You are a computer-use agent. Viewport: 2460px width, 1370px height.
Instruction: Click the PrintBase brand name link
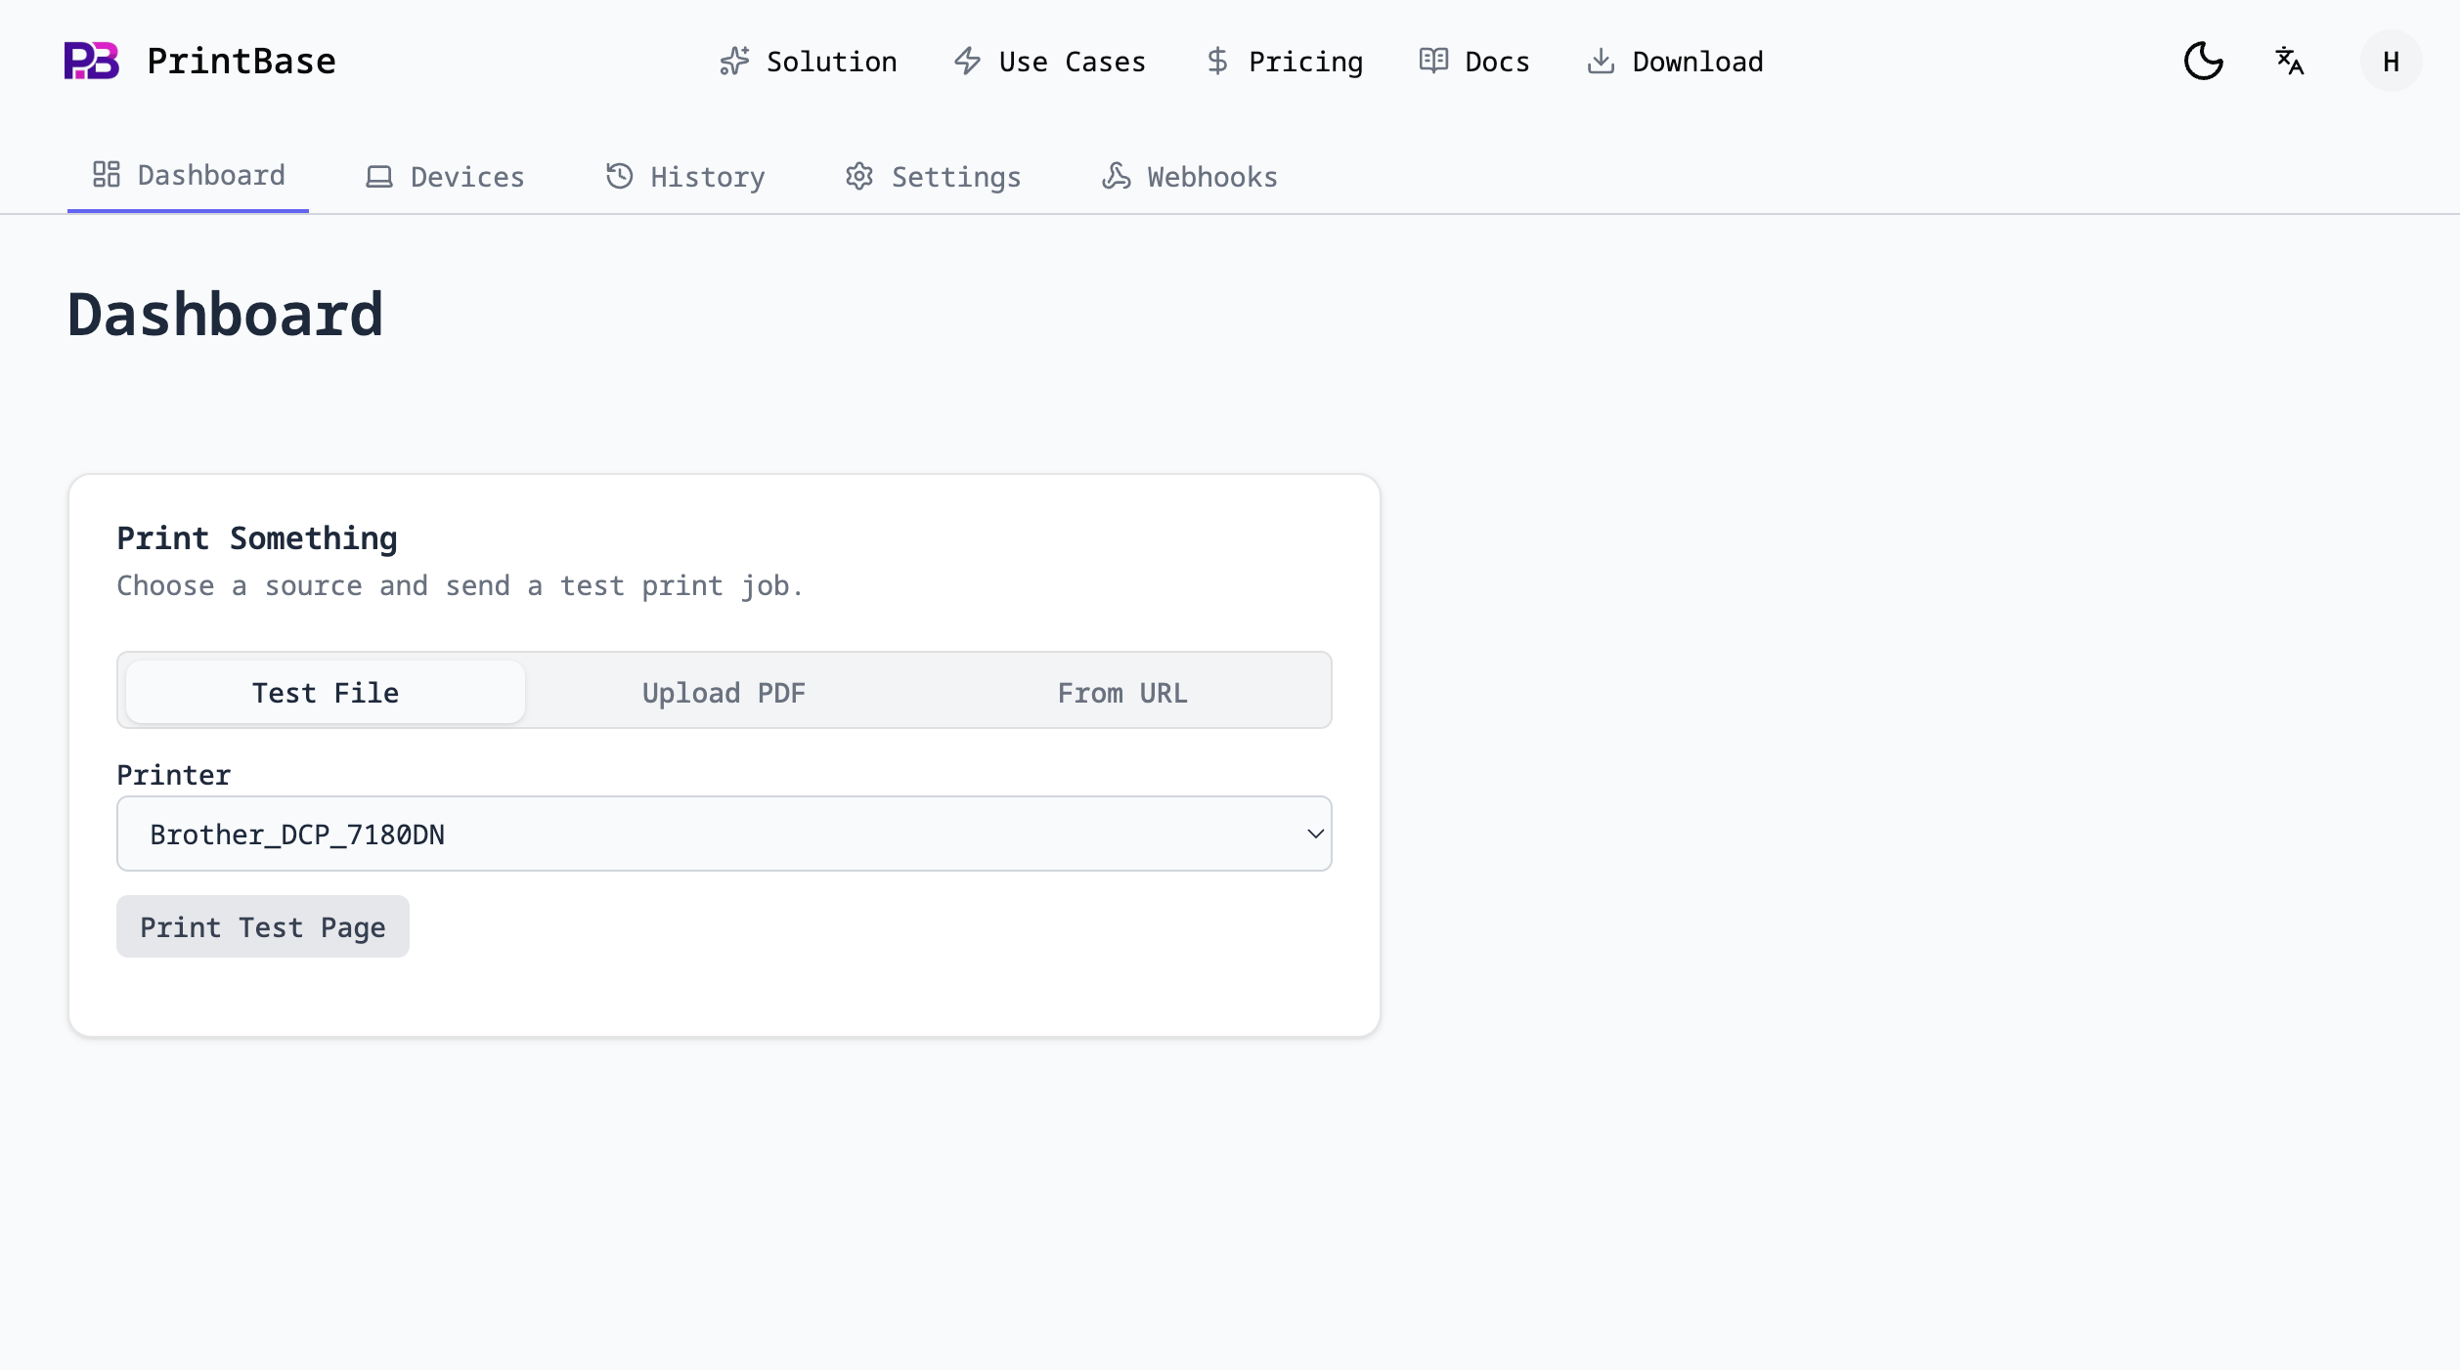tap(242, 62)
